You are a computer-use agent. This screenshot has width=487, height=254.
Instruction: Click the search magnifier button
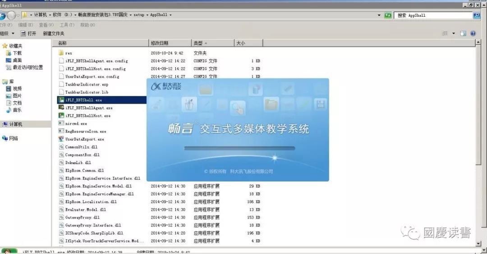tap(477, 15)
